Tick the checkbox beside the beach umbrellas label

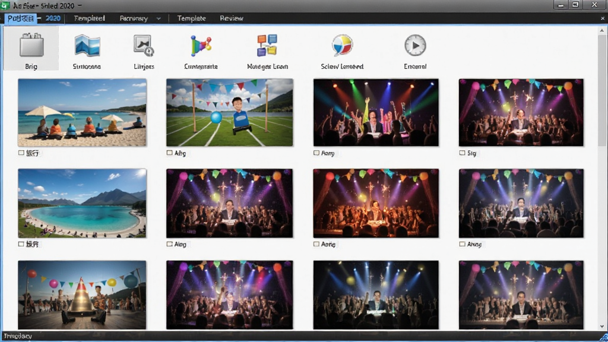[21, 153]
